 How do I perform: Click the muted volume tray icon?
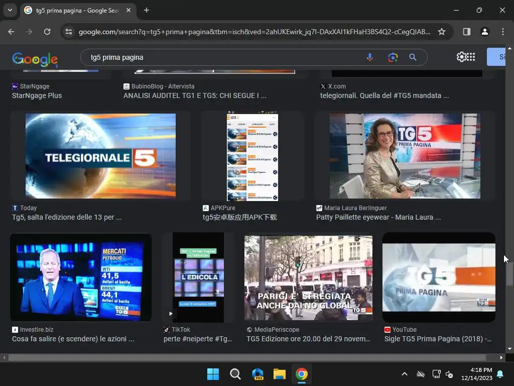click(x=449, y=374)
